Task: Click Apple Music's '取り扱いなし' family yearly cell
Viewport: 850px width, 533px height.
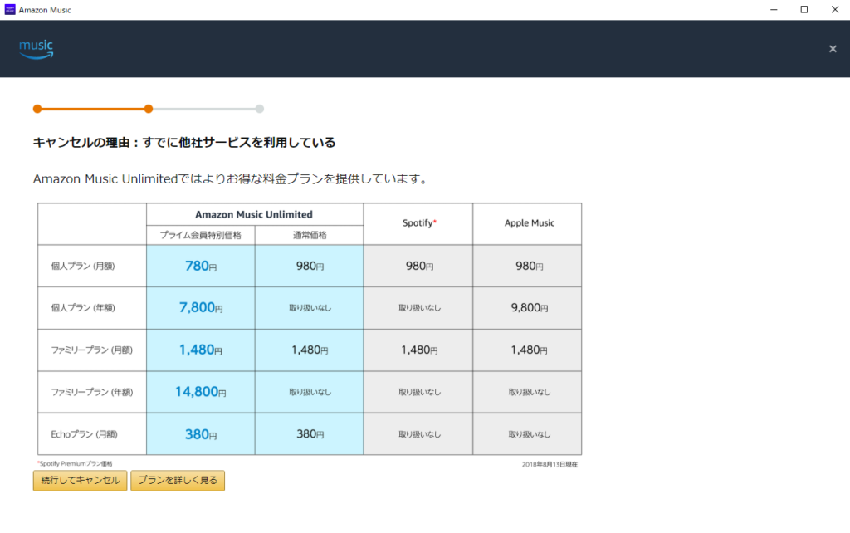Action: (529, 392)
